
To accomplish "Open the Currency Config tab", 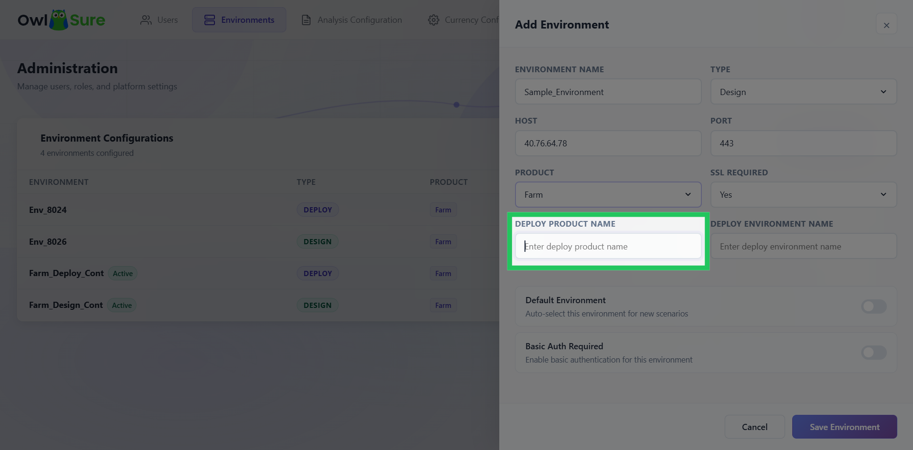I will (x=463, y=20).
